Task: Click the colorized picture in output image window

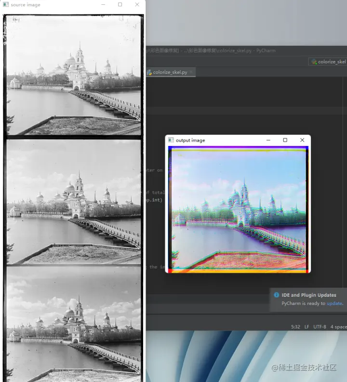Action: (238, 210)
